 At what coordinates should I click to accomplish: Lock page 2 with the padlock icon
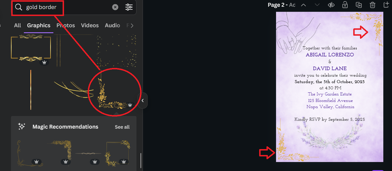click(x=345, y=5)
